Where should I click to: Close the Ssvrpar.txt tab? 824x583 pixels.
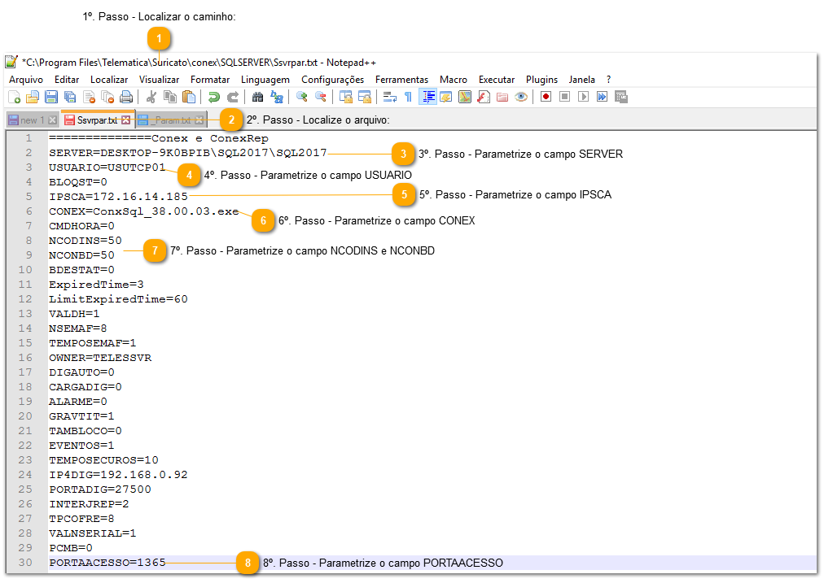(125, 120)
